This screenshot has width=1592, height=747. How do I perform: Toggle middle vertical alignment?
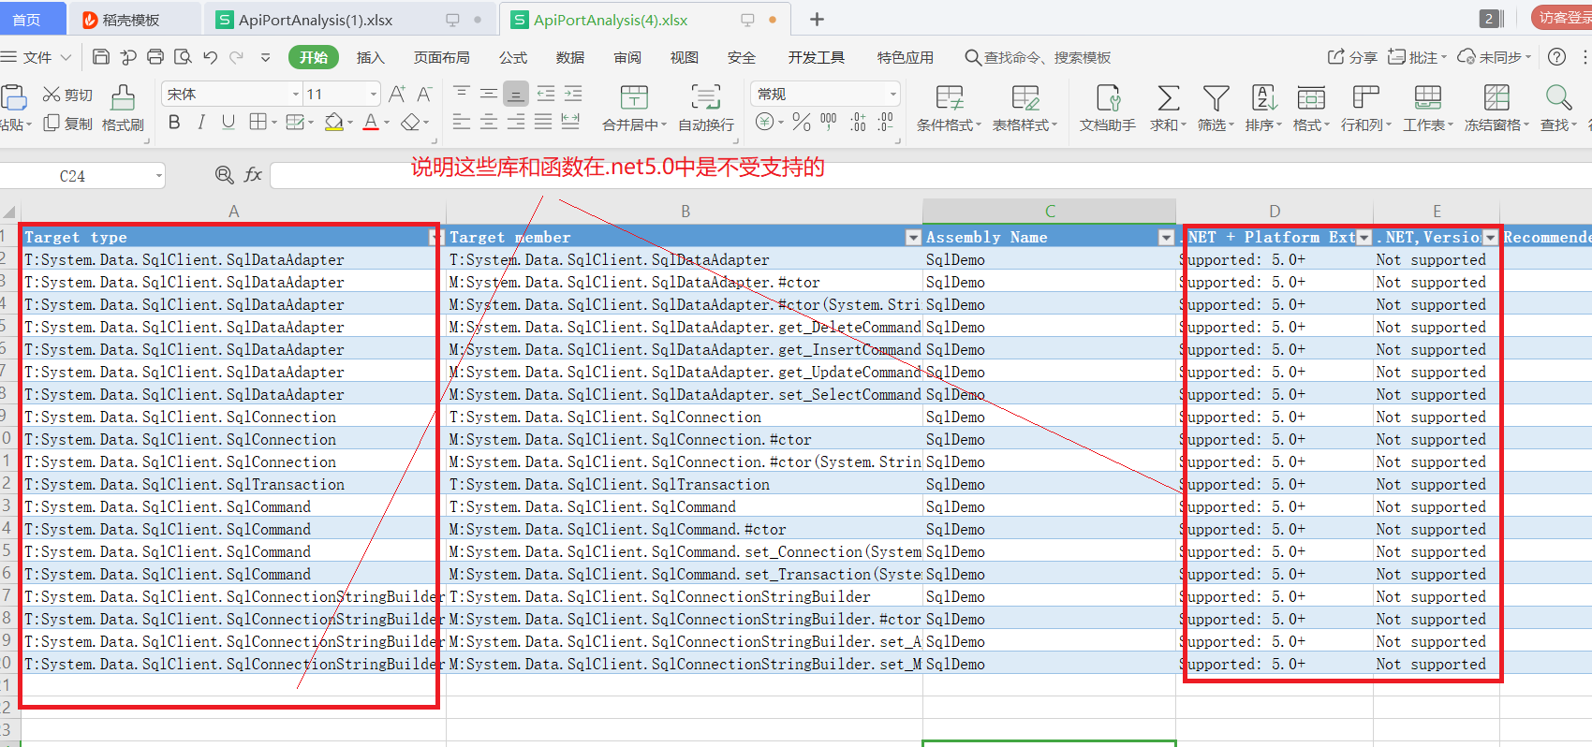(x=489, y=94)
